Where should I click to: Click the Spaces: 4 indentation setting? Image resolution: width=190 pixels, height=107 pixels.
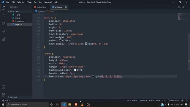143,100
